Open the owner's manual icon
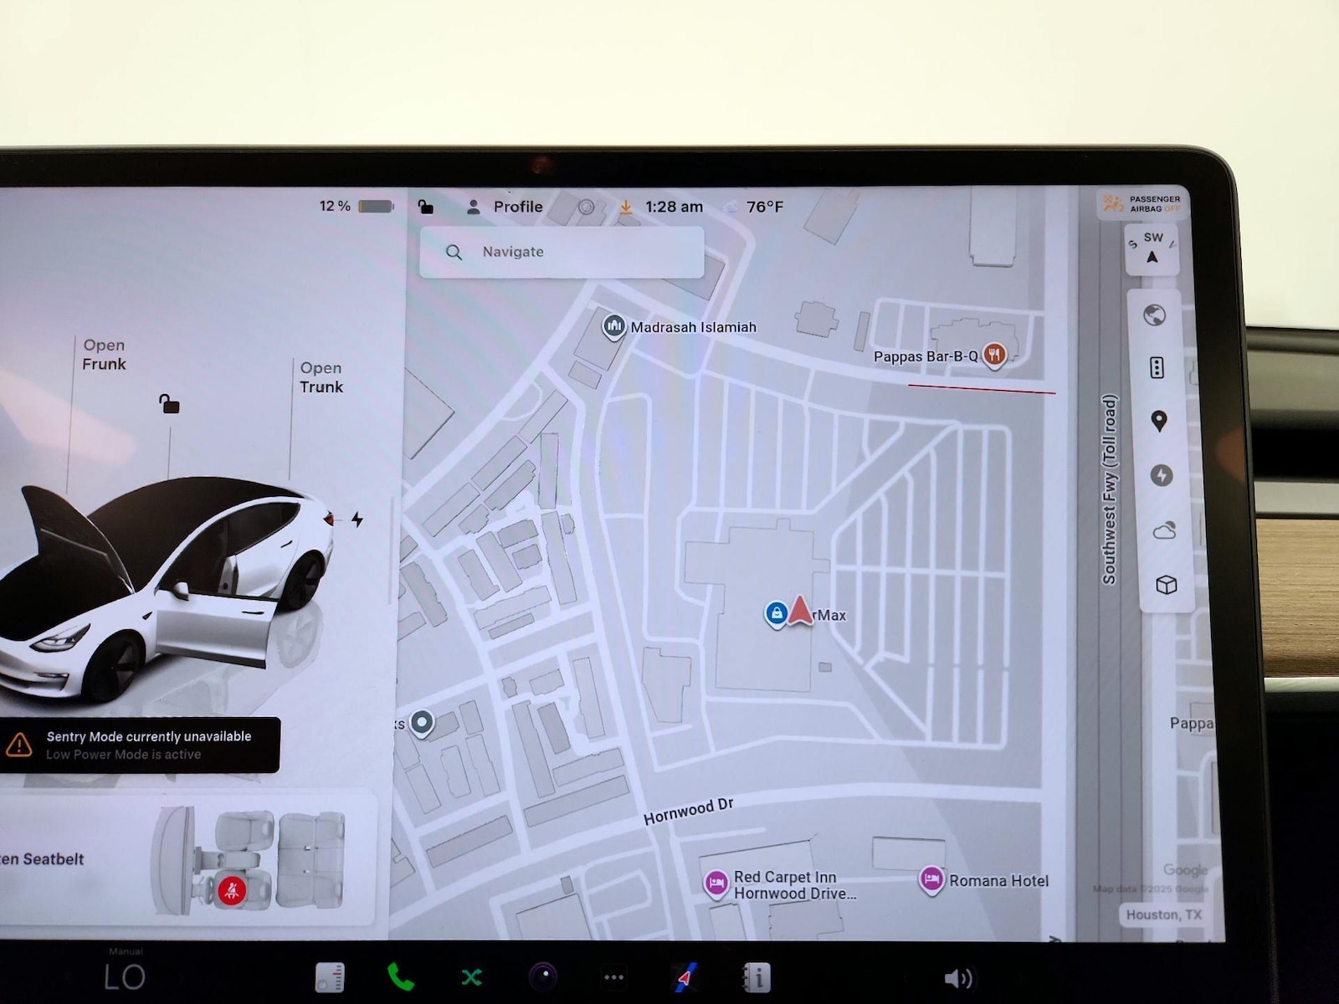 (x=757, y=976)
